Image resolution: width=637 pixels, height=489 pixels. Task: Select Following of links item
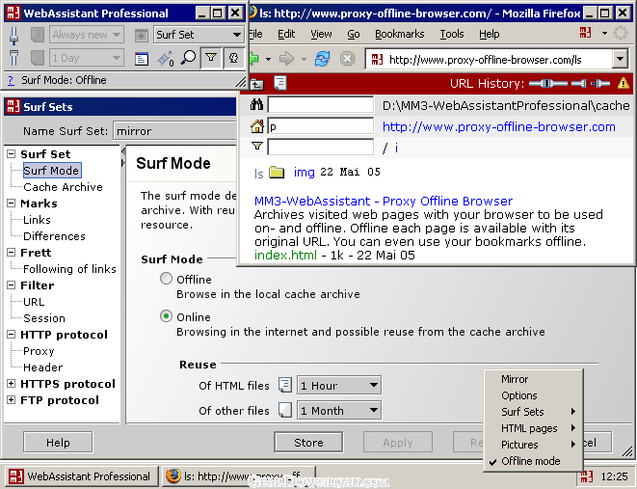click(69, 269)
